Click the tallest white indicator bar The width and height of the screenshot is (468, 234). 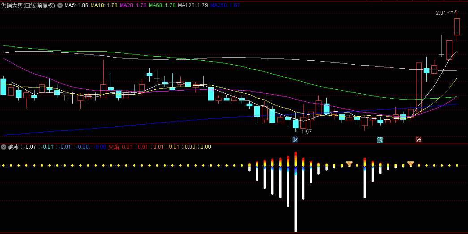coord(295,202)
